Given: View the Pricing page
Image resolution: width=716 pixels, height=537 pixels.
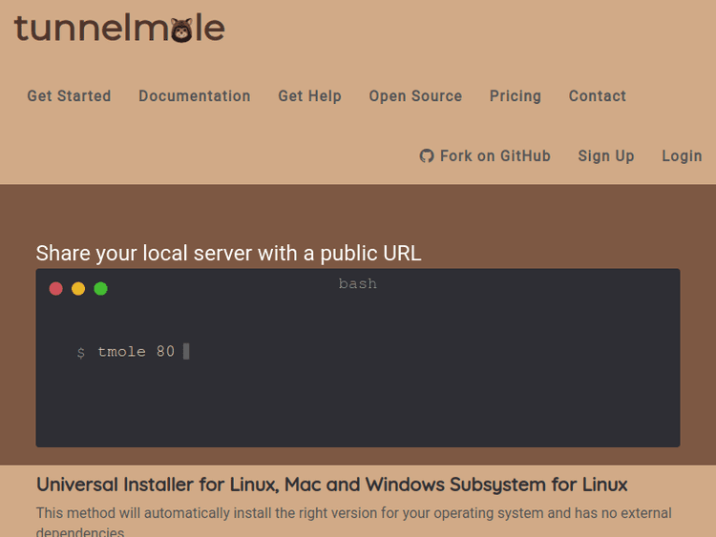Looking at the screenshot, I should coord(516,96).
